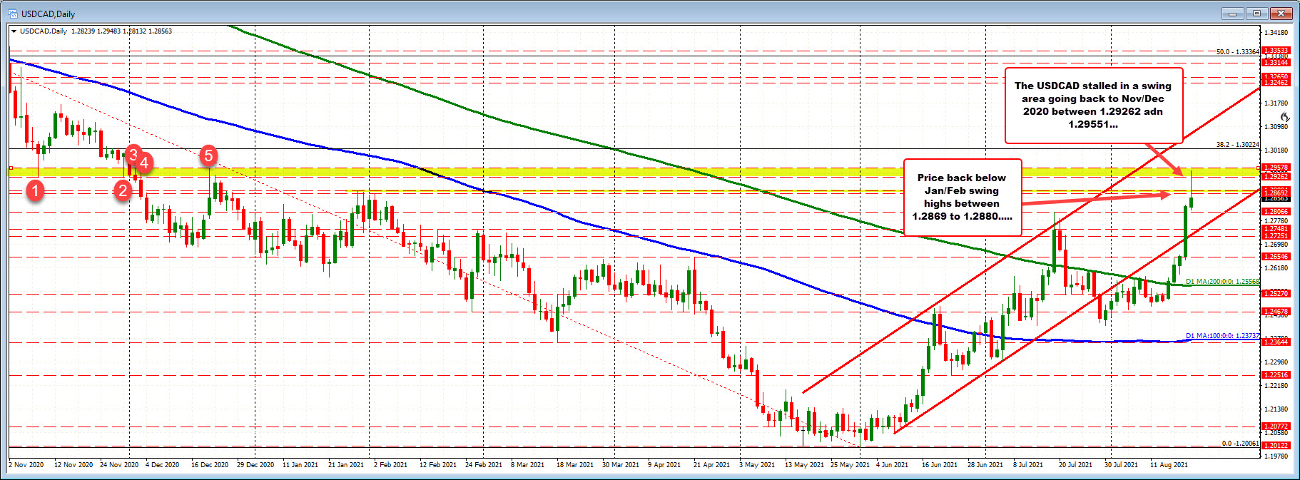The height and width of the screenshot is (480, 1300).
Task: Click the 11 Aug 2021 date on time axis
Action: (1169, 465)
